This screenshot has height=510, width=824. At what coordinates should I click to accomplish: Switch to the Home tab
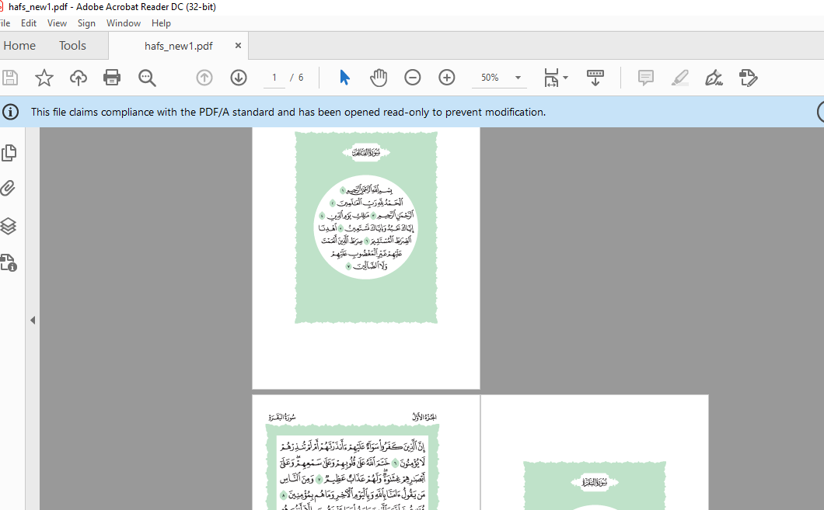tap(19, 46)
